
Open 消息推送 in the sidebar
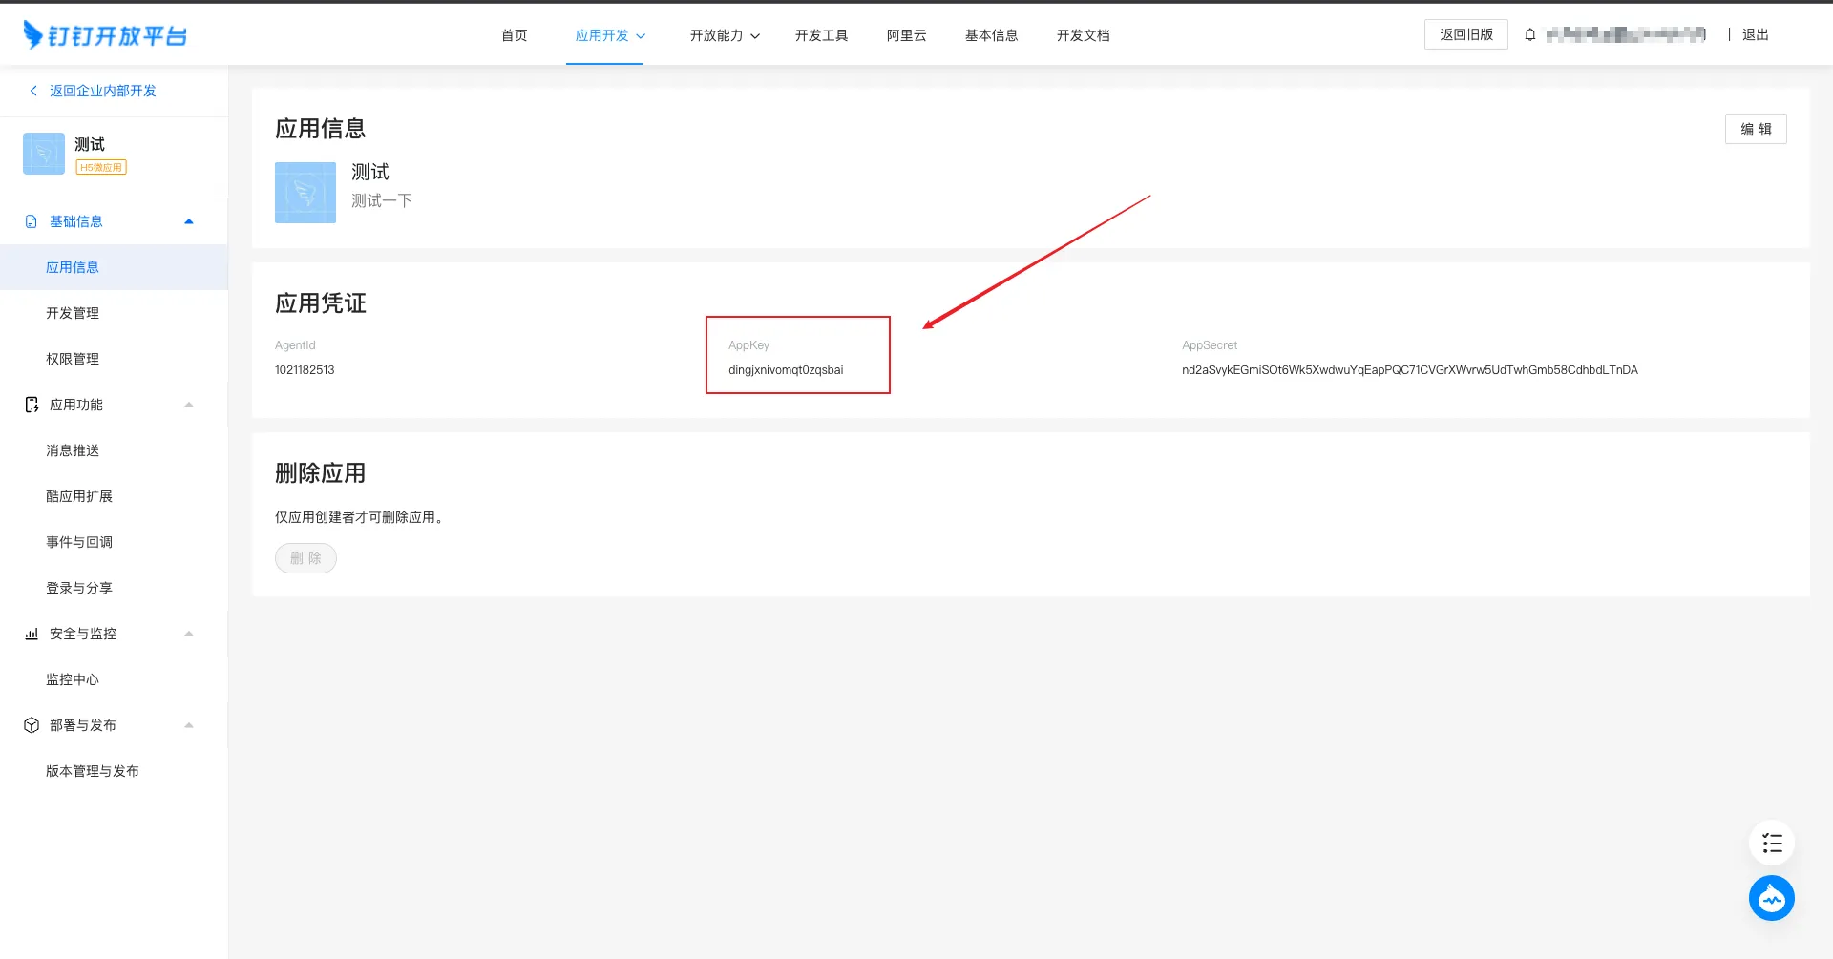[x=73, y=450]
